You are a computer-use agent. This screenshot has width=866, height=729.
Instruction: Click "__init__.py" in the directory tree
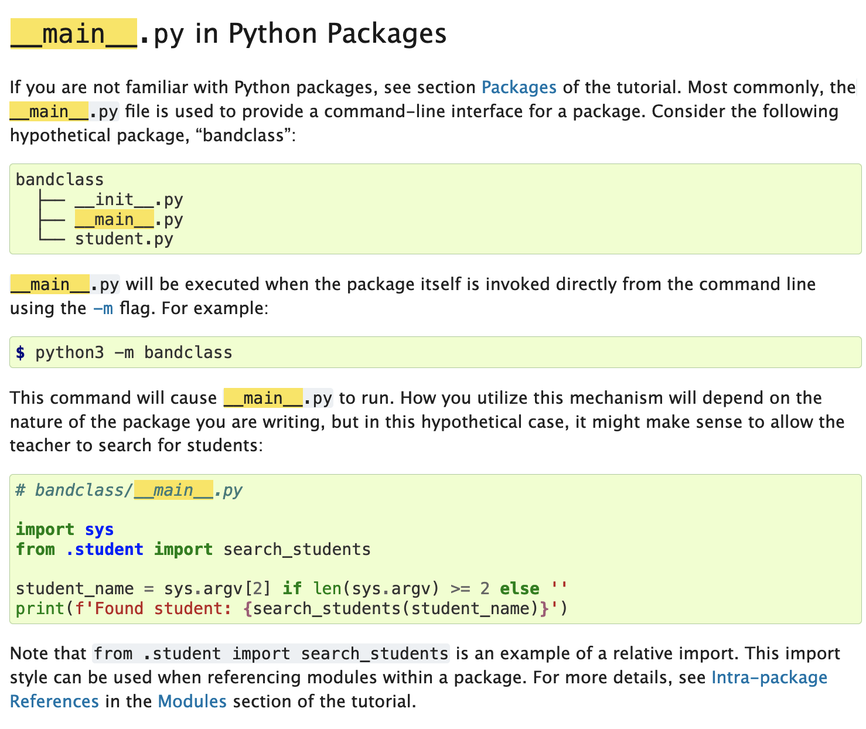[x=129, y=200]
